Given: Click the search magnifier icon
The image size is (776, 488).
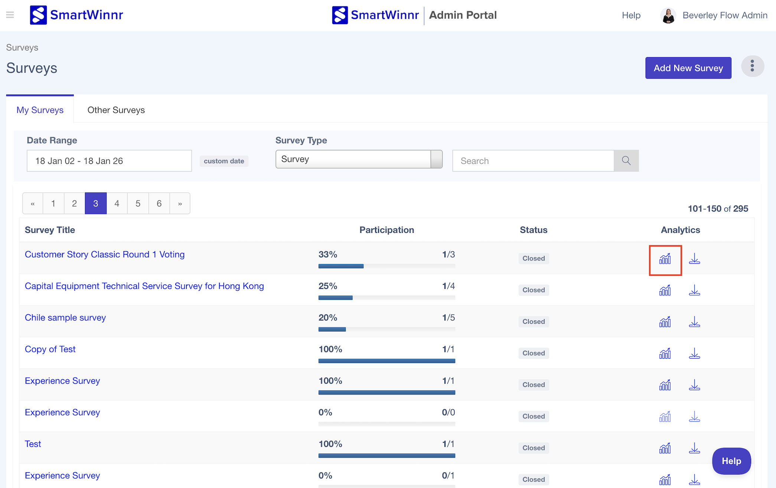Looking at the screenshot, I should point(626,161).
